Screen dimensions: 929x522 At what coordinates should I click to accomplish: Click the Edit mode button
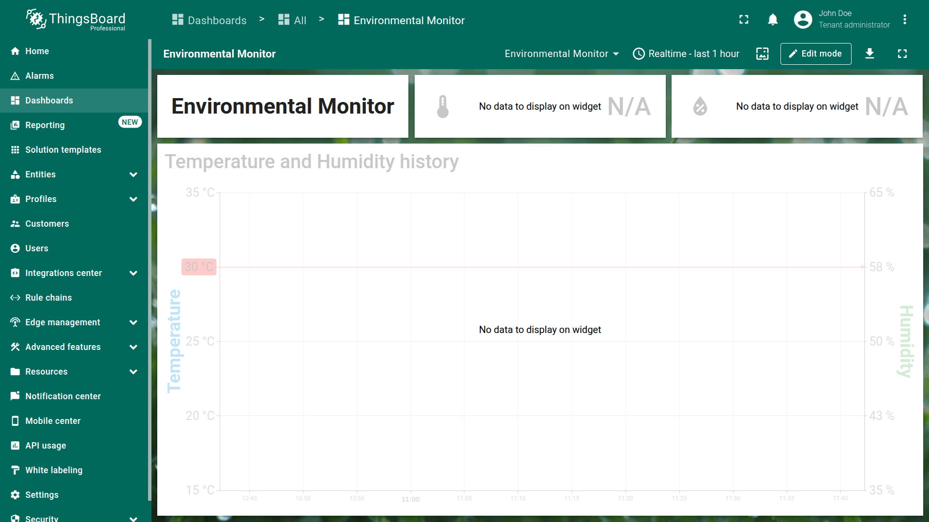pyautogui.click(x=815, y=54)
